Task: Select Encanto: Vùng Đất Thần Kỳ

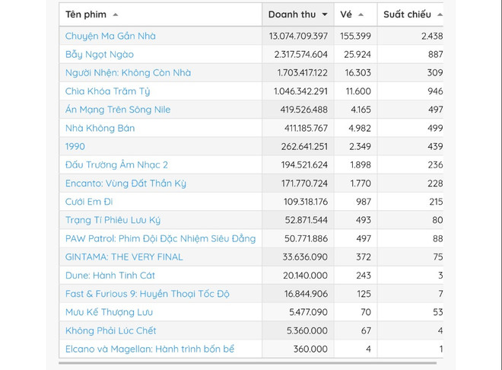Action: [125, 183]
